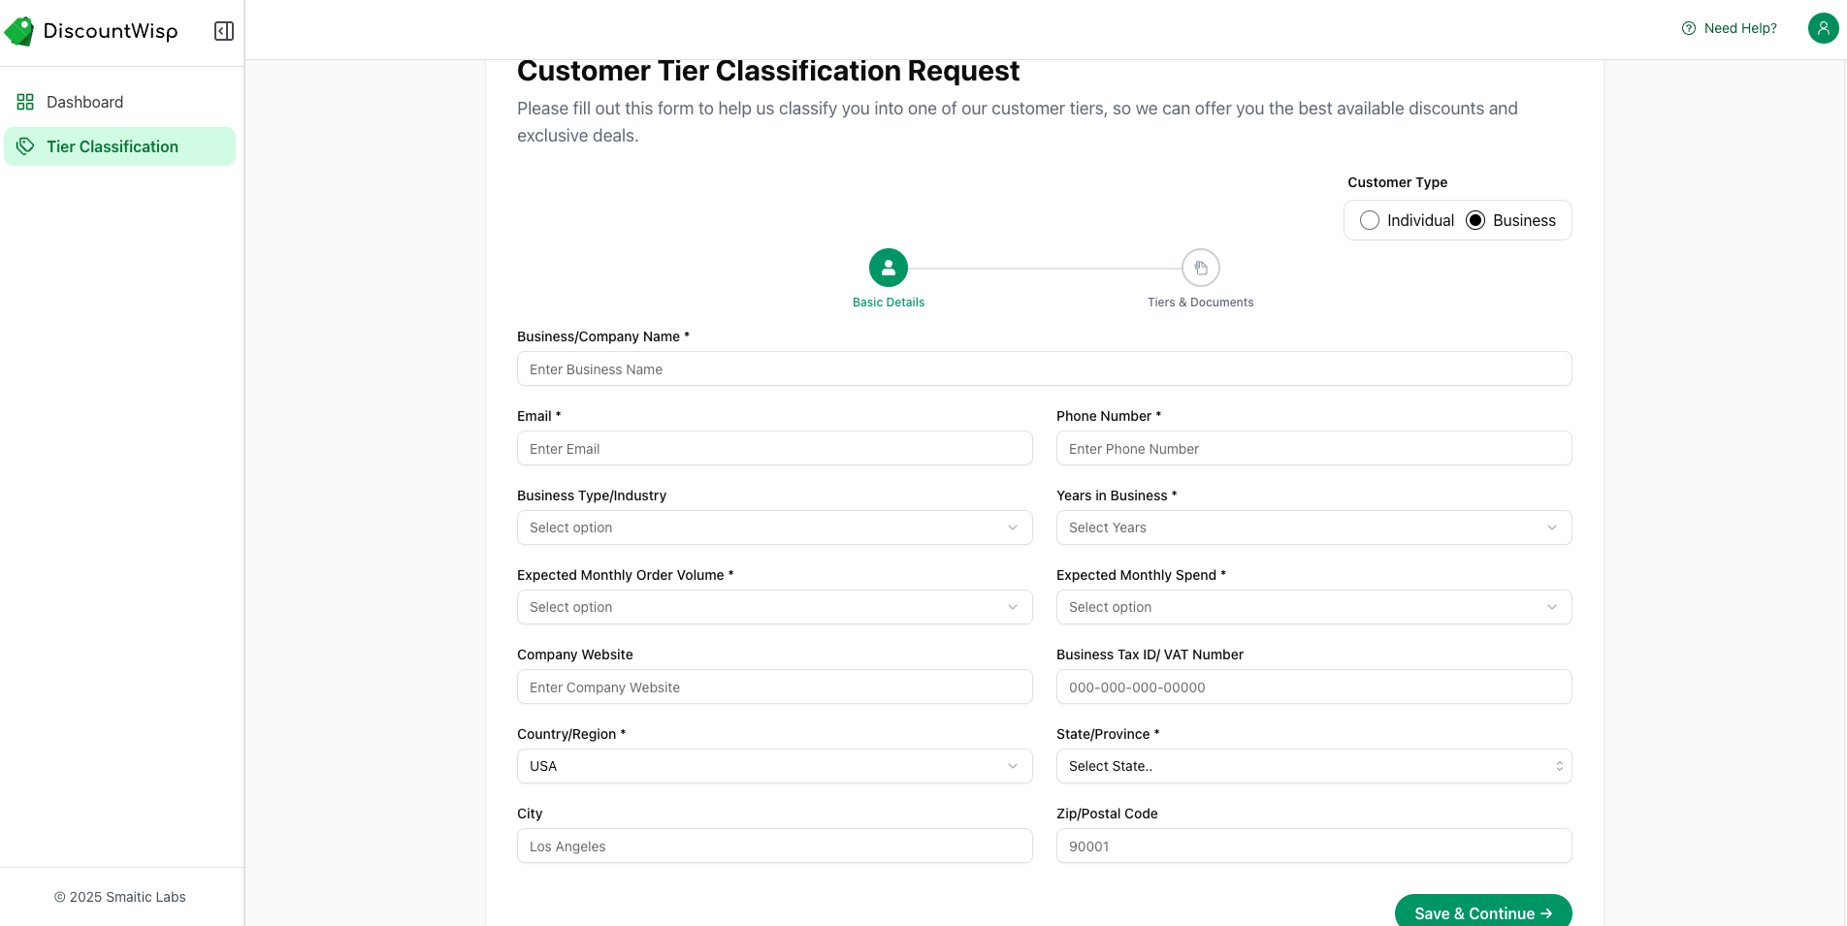Click into the Email input field
This screenshot has width=1847, height=926.
click(x=774, y=448)
